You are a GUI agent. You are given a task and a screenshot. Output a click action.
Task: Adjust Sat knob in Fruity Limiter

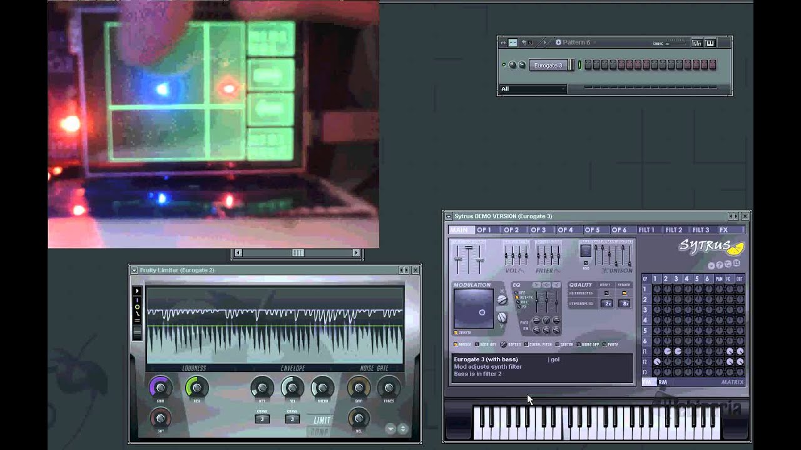pos(160,418)
